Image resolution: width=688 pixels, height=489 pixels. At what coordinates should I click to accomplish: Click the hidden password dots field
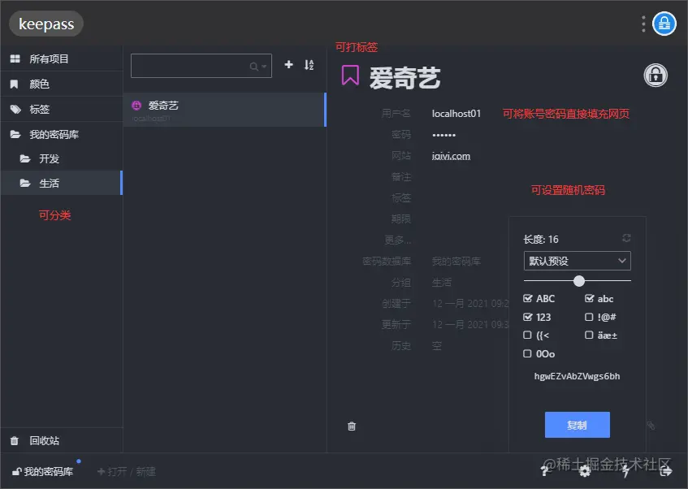pos(444,135)
